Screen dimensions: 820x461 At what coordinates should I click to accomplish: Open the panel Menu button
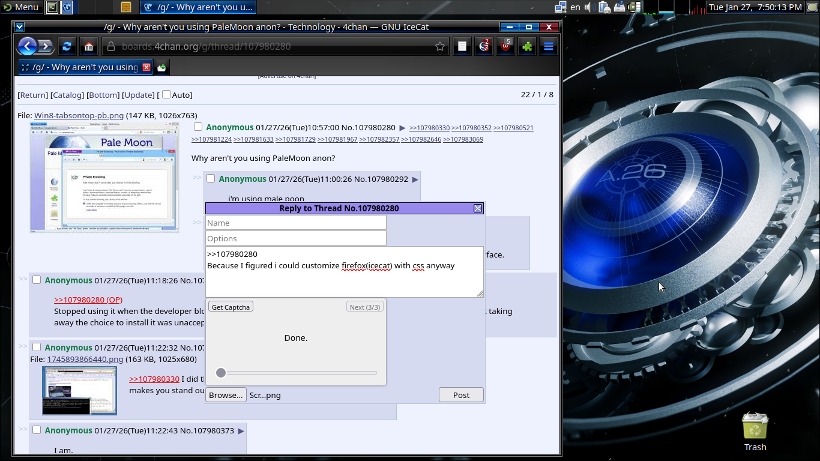(x=21, y=7)
